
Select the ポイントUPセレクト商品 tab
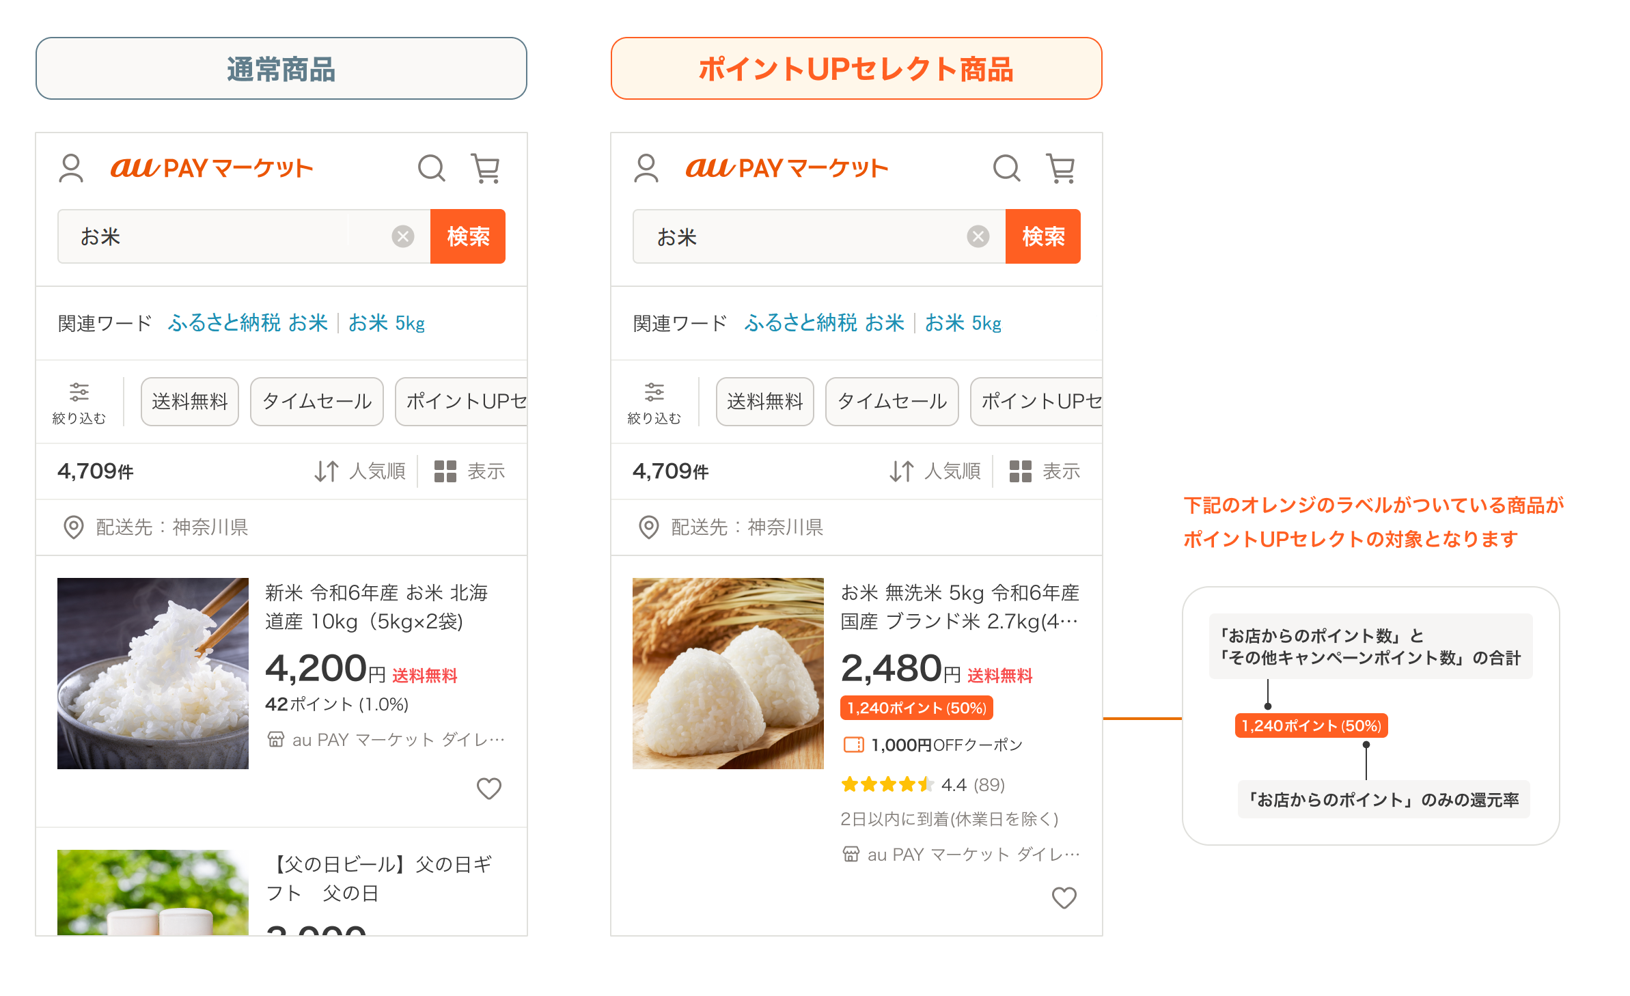click(856, 69)
